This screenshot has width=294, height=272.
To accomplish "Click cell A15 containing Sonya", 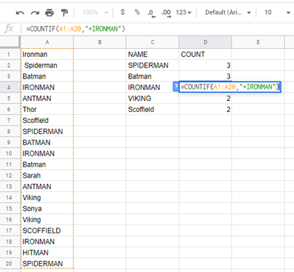I will [47, 209].
